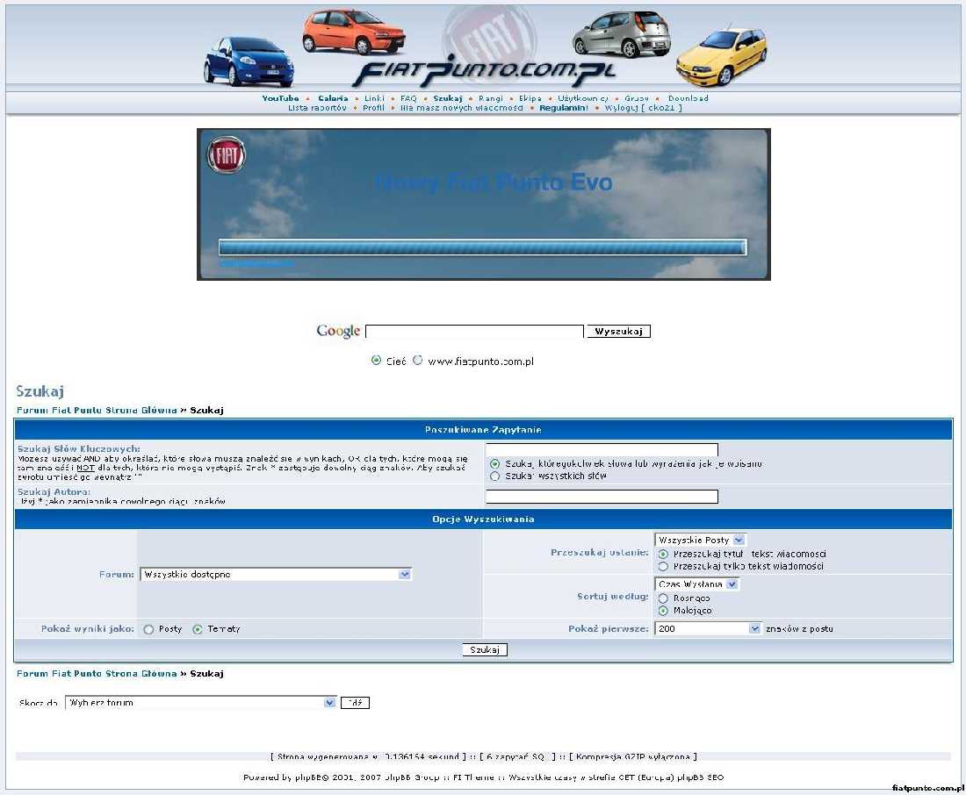
Task: Click the Szukaj submit button
Action: point(485,649)
